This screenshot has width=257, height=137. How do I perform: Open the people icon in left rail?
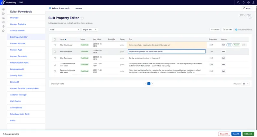coord(4,22)
